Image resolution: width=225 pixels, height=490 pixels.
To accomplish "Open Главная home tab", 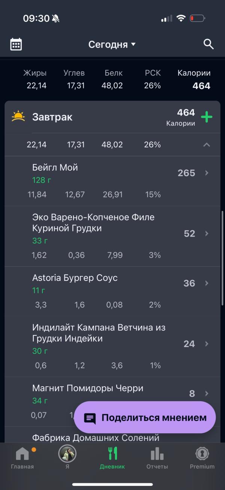I will (x=22, y=458).
